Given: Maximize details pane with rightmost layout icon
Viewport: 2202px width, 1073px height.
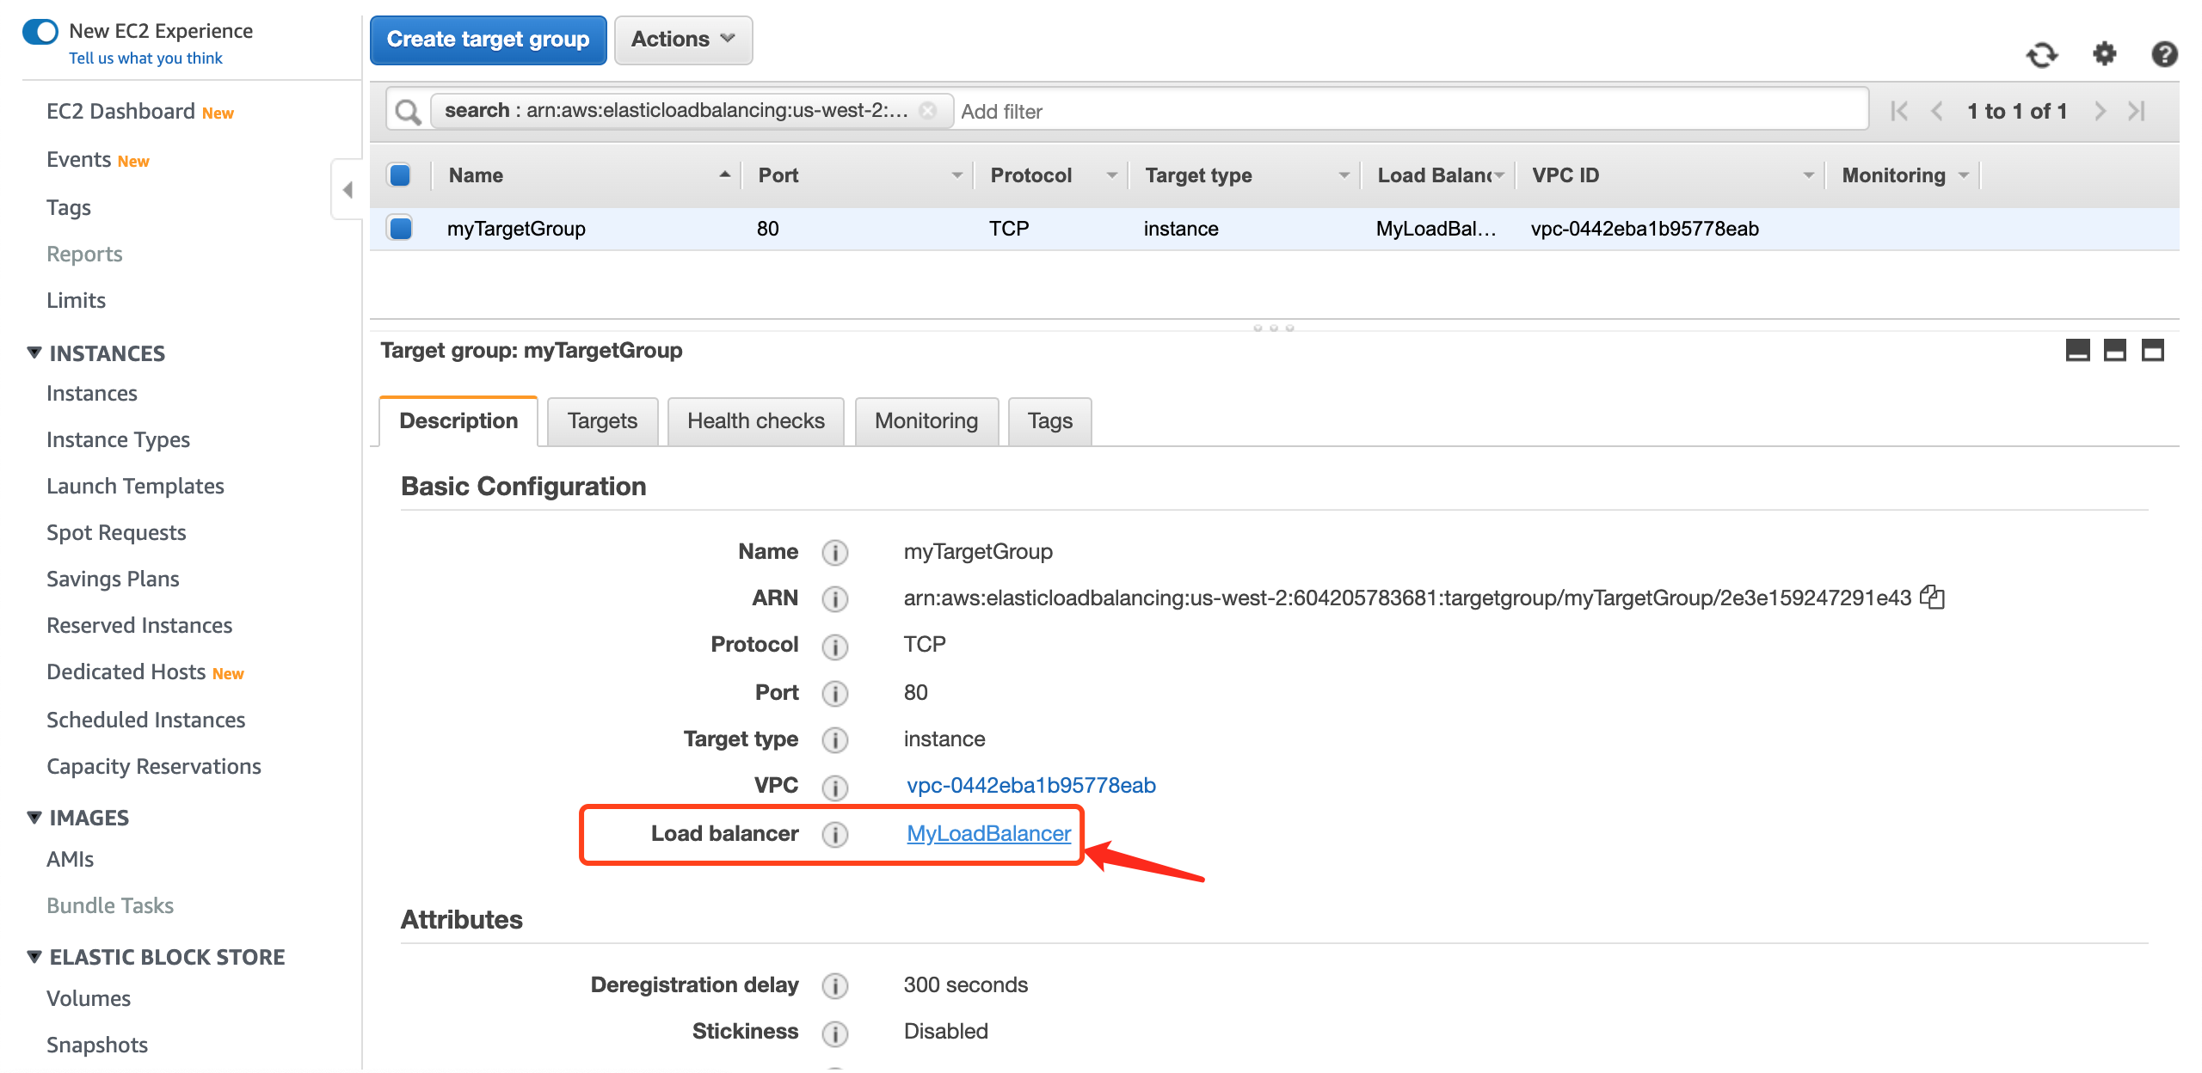Looking at the screenshot, I should (2152, 351).
